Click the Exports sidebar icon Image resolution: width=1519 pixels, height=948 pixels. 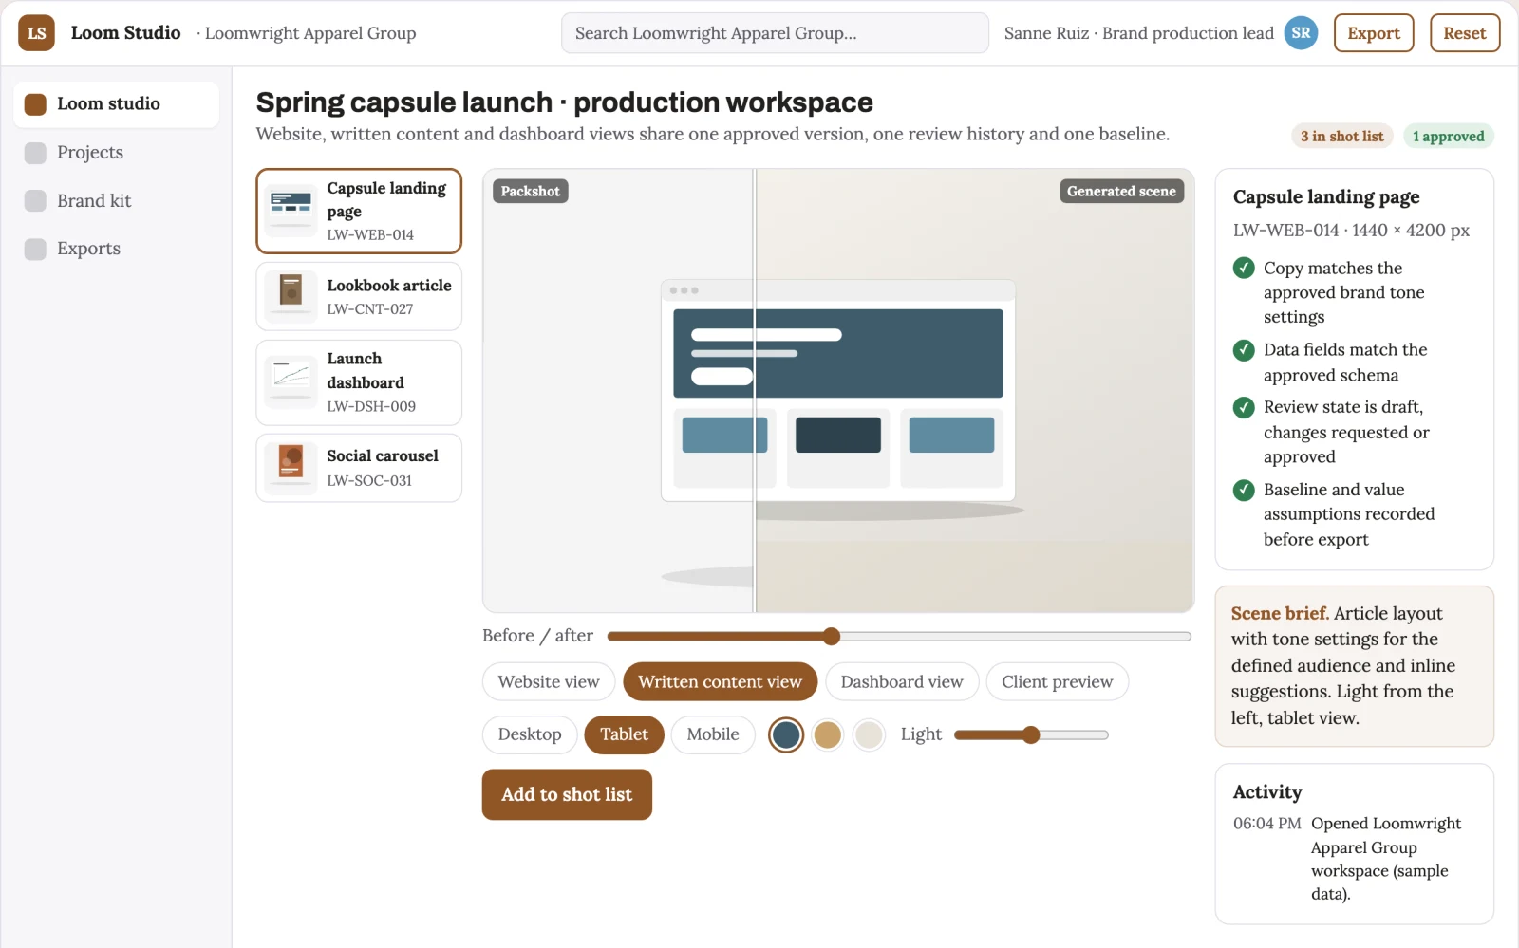point(35,249)
